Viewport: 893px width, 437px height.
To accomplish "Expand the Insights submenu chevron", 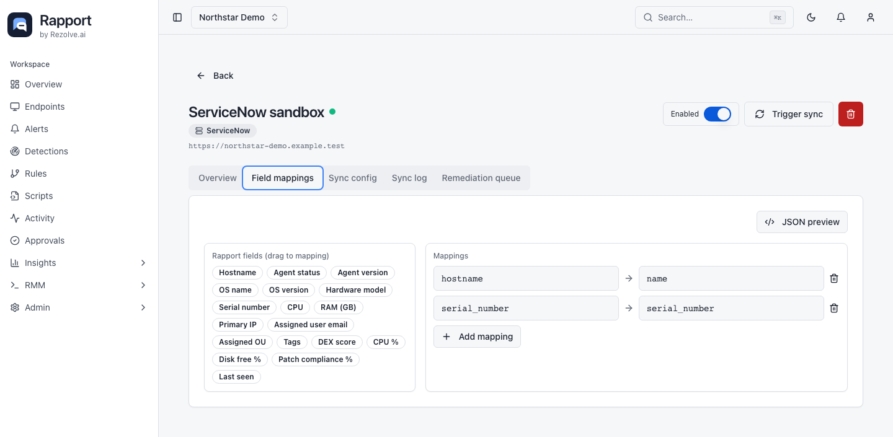I will tap(143, 263).
